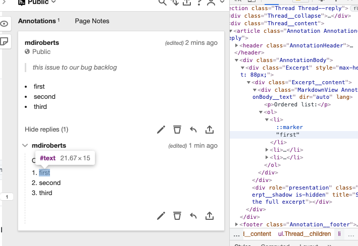Image resolution: width=358 pixels, height=246 pixels.
Task: Click the 1 min ago timestamp
Action: 203,146
